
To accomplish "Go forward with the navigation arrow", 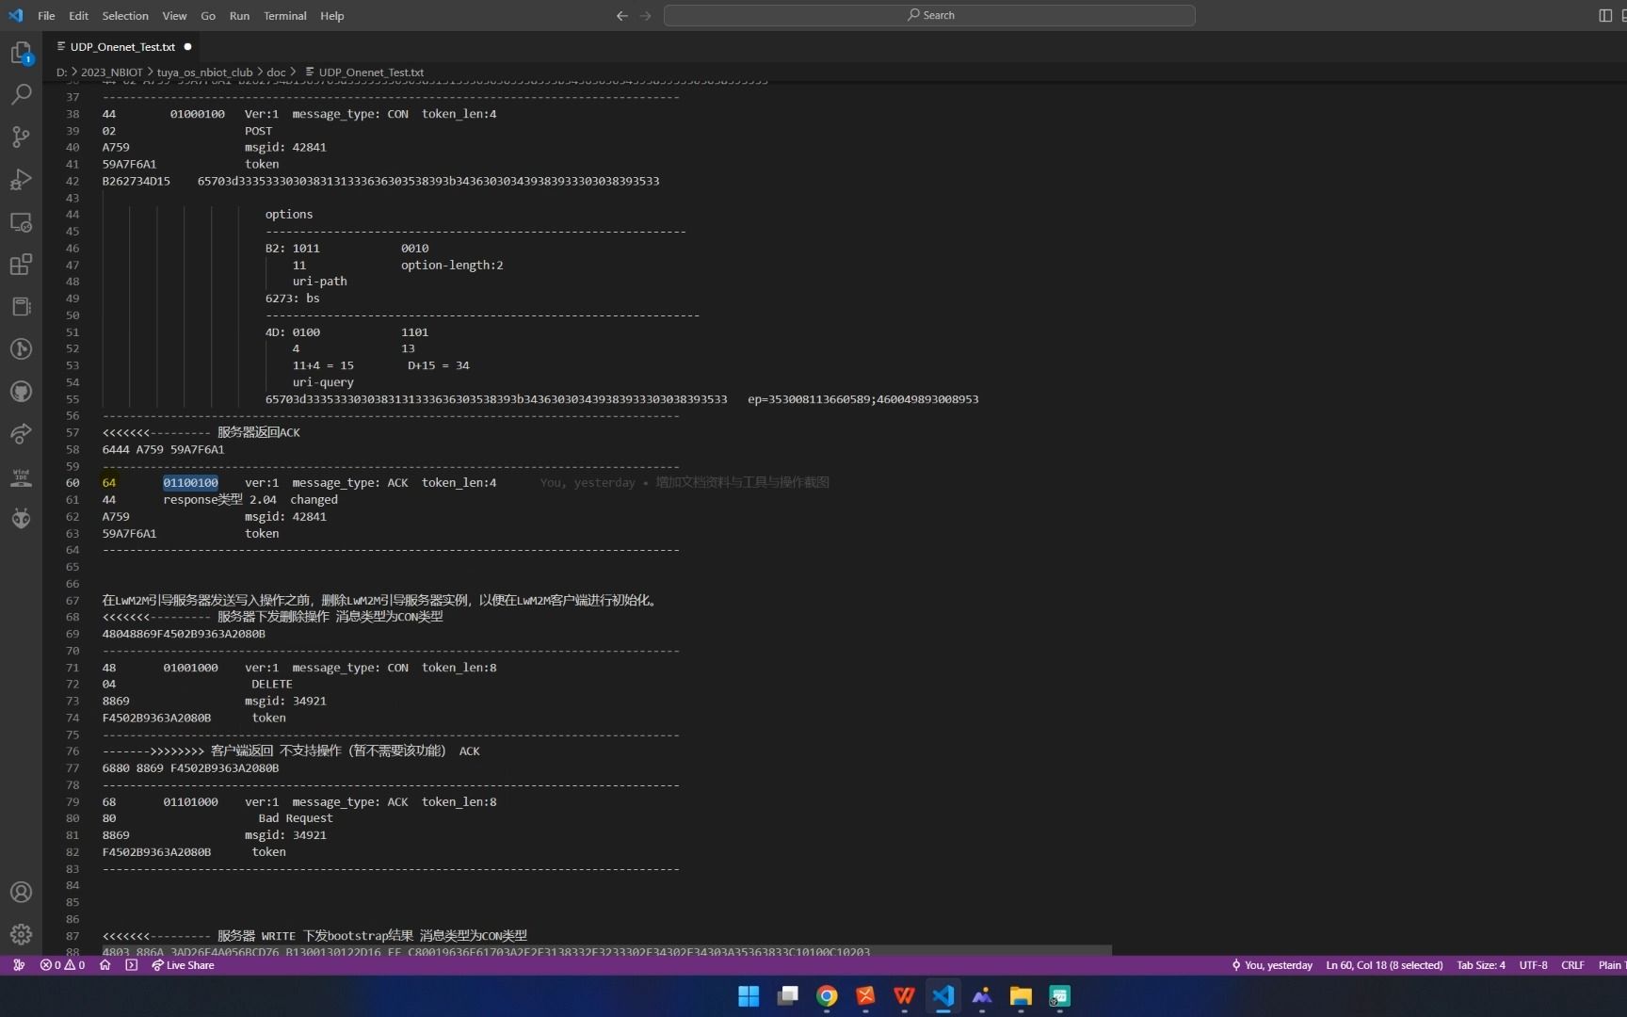I will click(645, 15).
